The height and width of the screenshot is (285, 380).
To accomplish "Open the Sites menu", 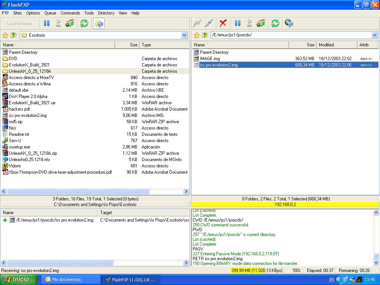I will 17,13.
